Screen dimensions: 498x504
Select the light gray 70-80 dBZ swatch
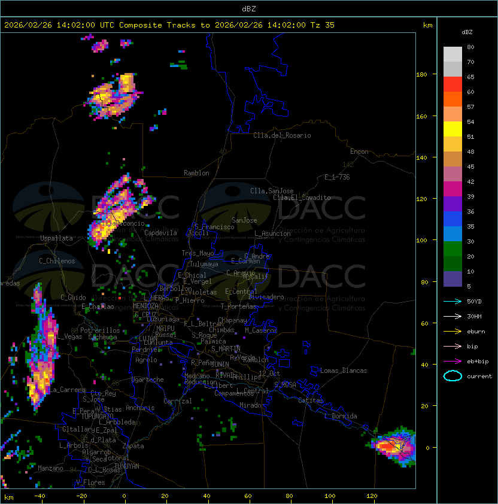point(453,54)
